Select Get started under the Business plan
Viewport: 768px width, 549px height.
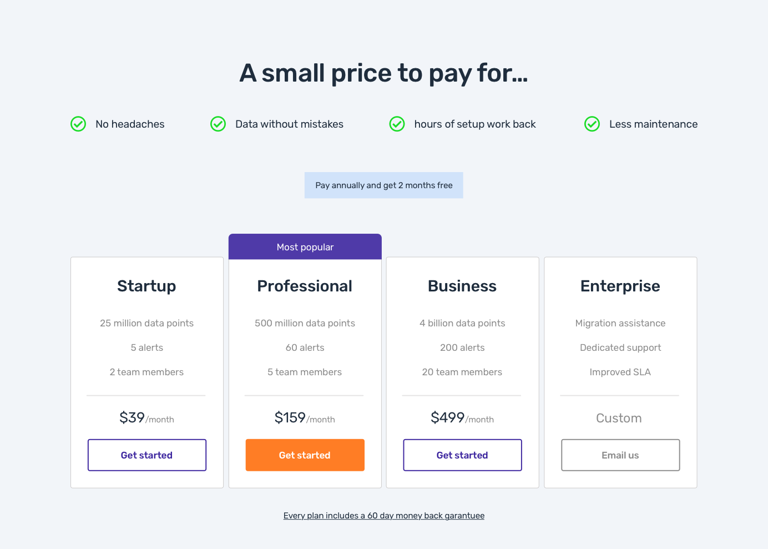(462, 455)
